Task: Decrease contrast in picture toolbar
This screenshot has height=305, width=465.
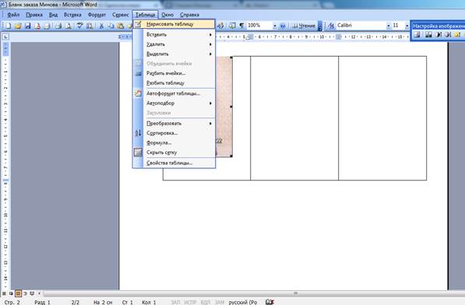Action: coord(448,34)
